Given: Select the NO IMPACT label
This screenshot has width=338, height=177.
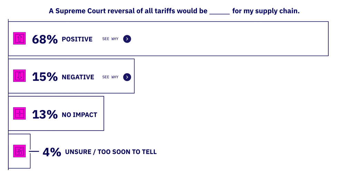Looking at the screenshot, I should click(x=79, y=115).
